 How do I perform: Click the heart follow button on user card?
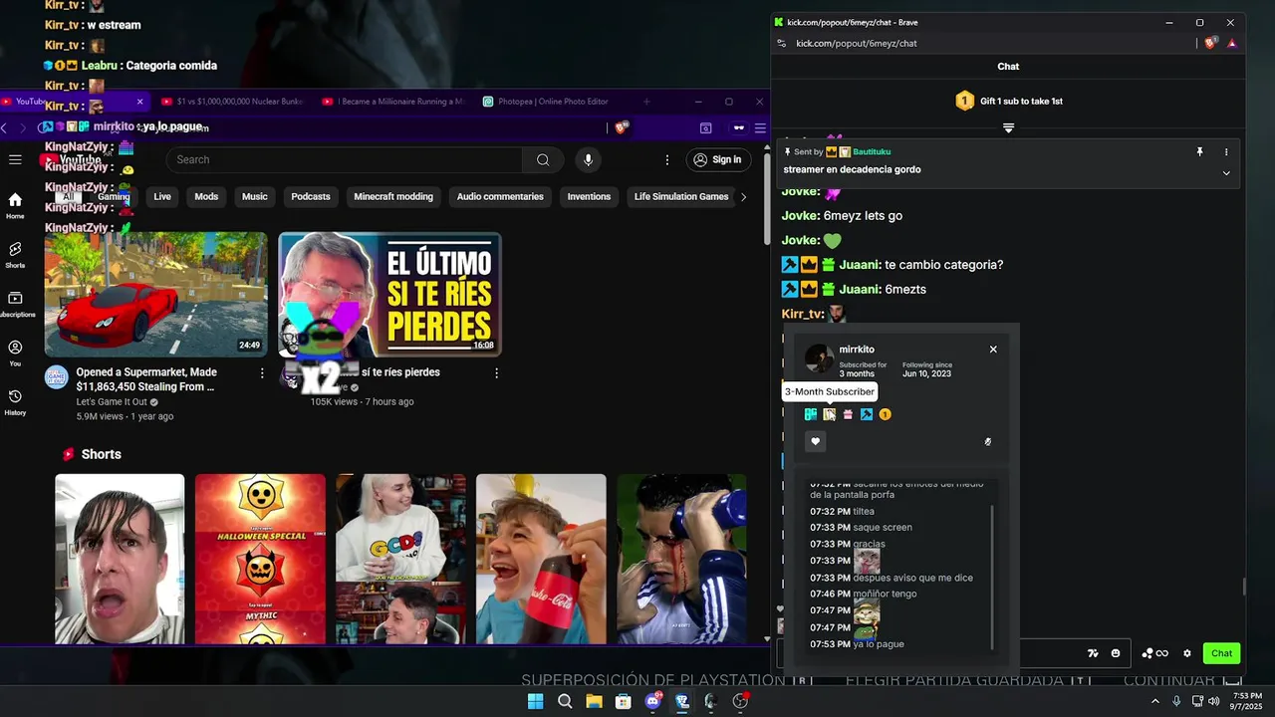coord(816,441)
